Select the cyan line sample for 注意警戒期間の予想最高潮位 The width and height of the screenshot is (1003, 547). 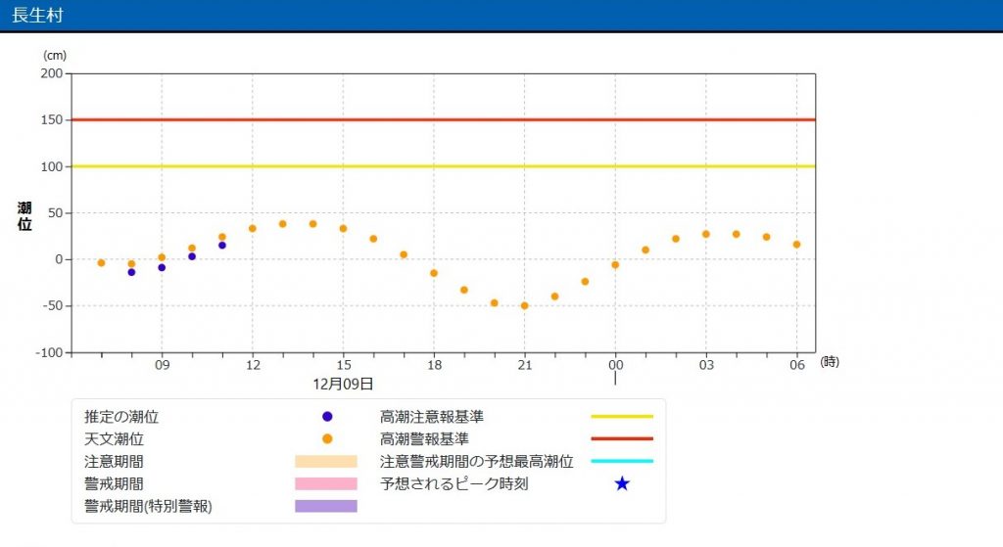pyautogui.click(x=622, y=461)
